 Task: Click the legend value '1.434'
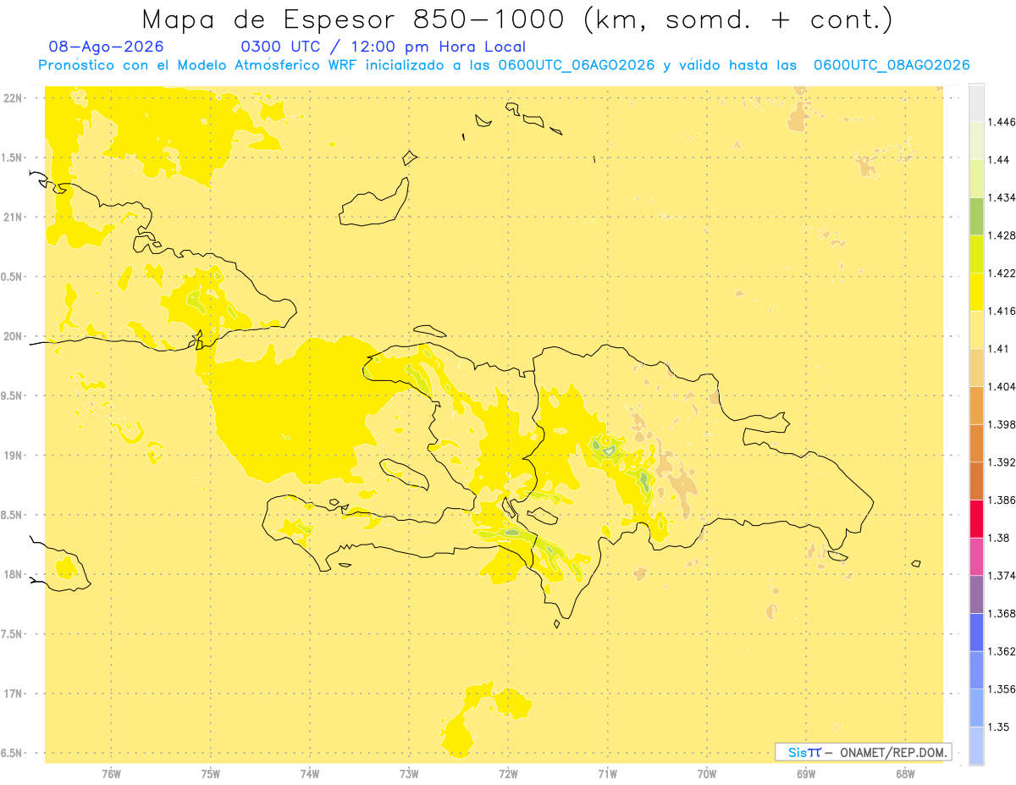[1002, 198]
